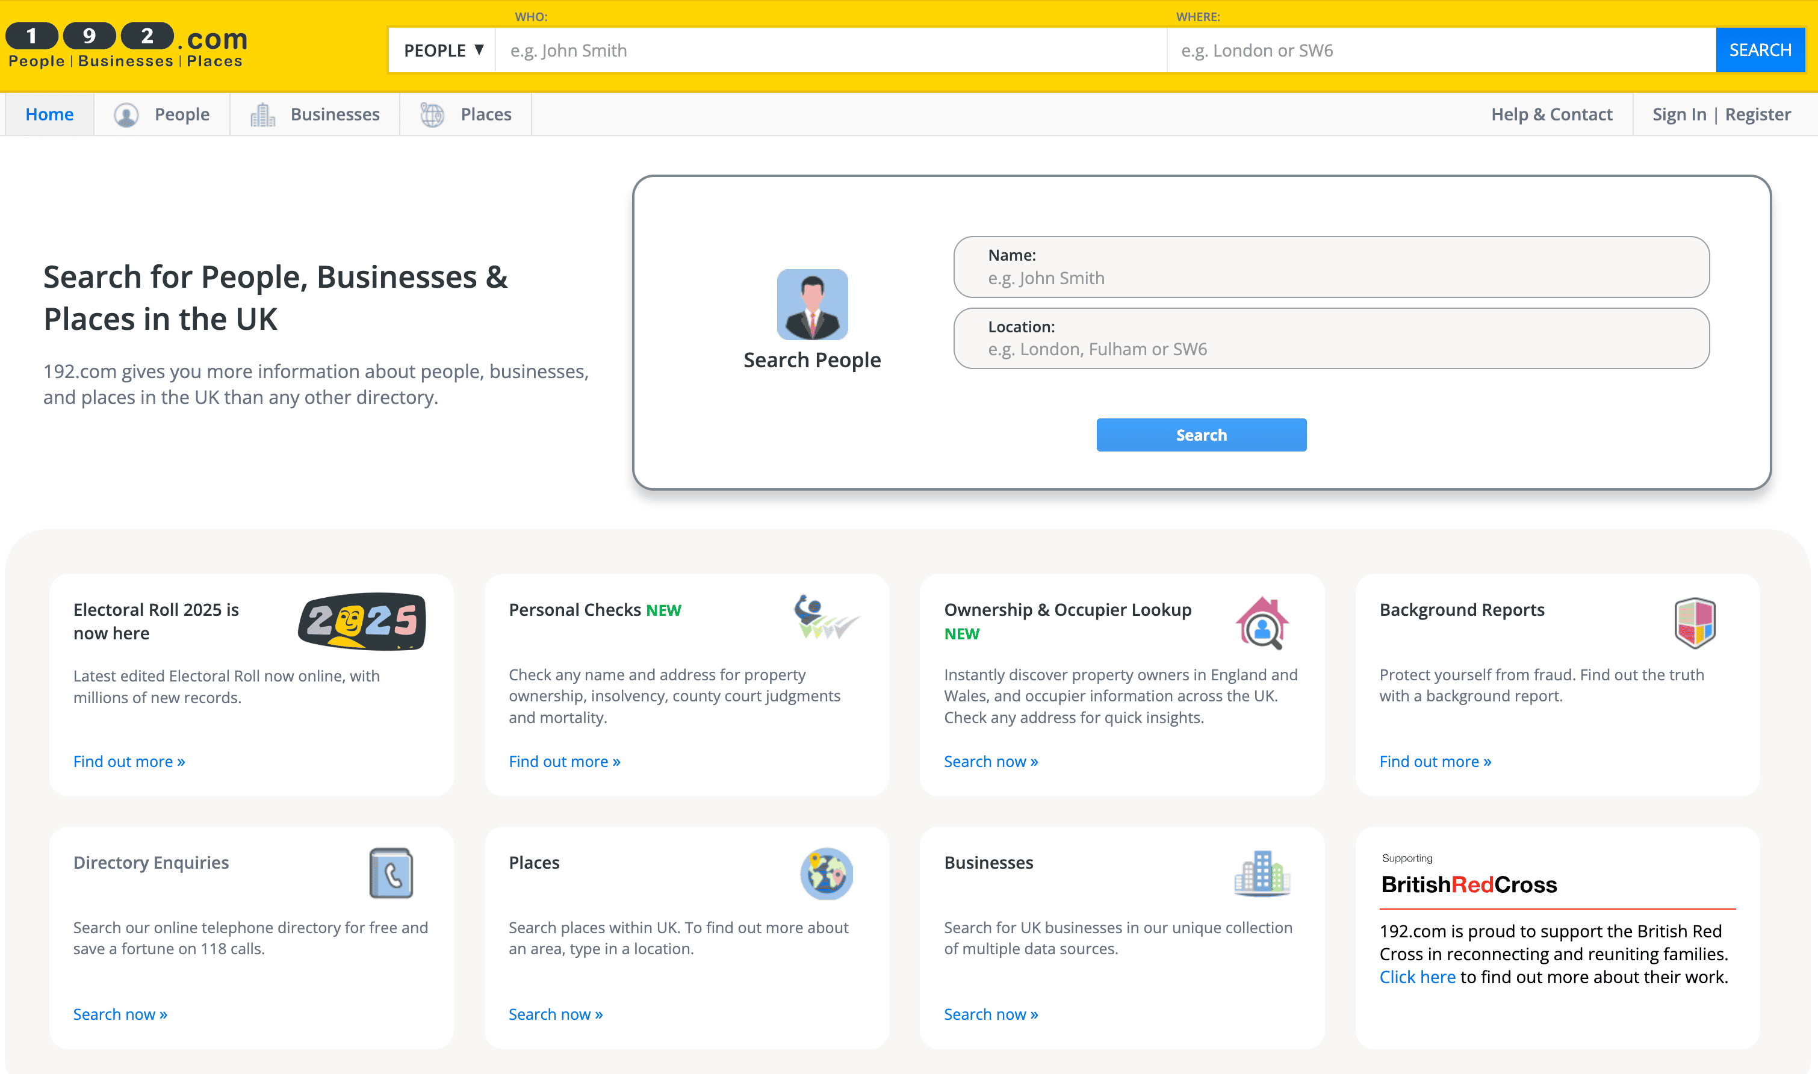Click the Name input field
Screen dimensions: 1818x1074
(1330, 278)
